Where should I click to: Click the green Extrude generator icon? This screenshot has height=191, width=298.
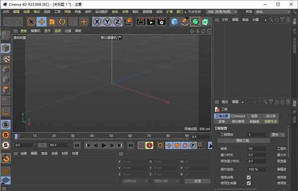206,22
